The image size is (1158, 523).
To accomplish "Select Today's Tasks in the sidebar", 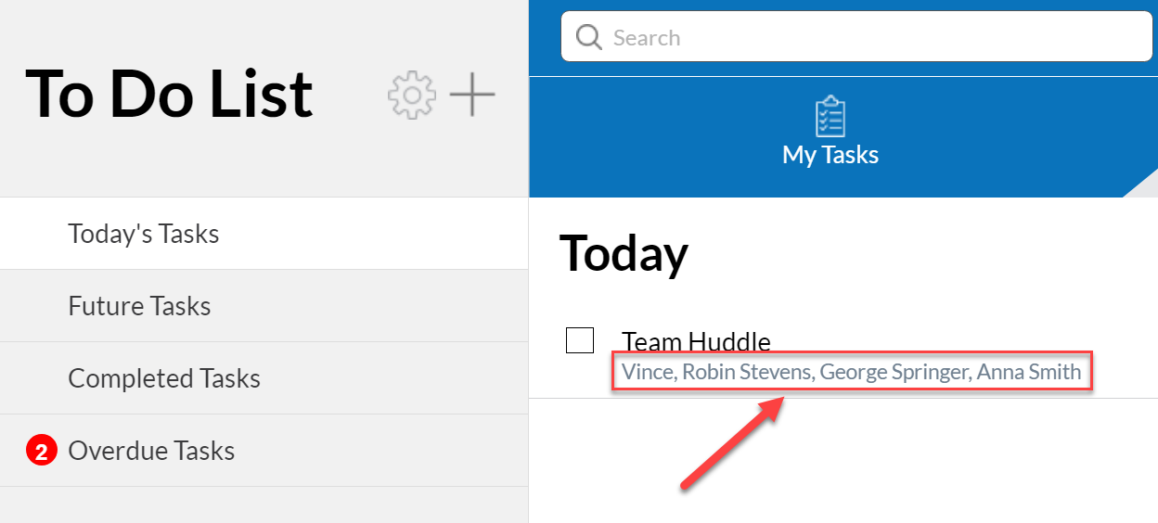I will [x=144, y=234].
